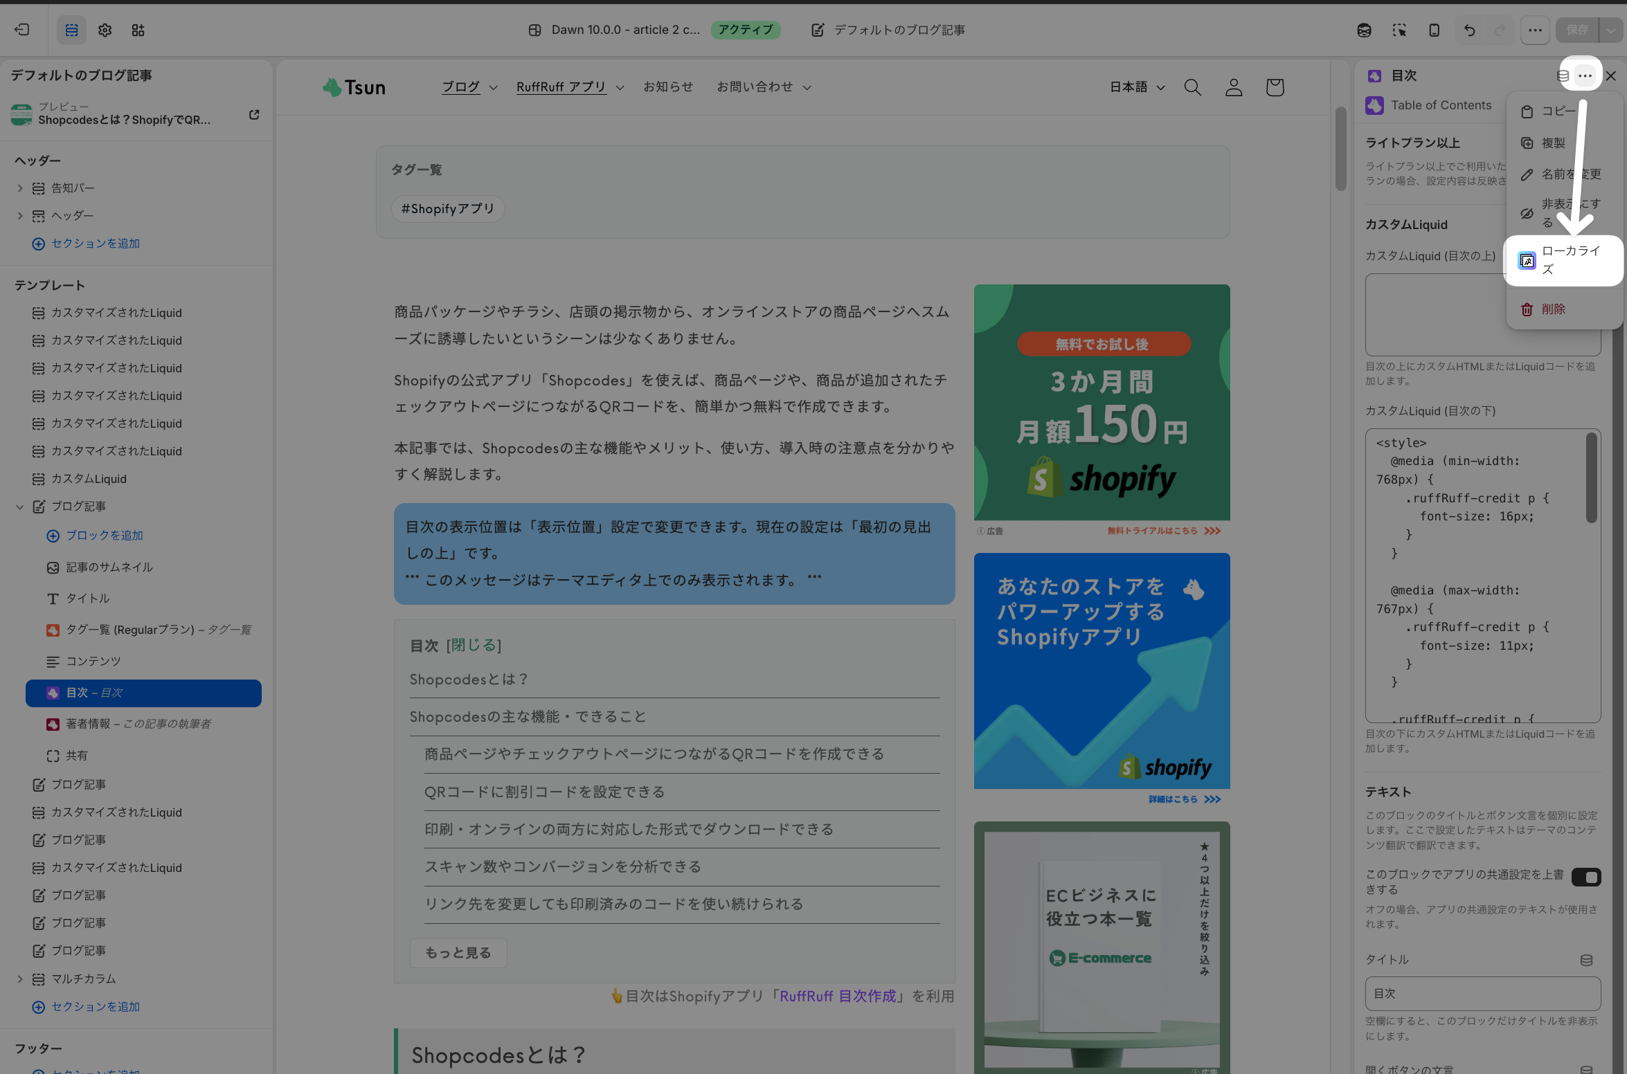Open the Sections panel icon
The width and height of the screenshot is (1627, 1074).
tap(71, 30)
